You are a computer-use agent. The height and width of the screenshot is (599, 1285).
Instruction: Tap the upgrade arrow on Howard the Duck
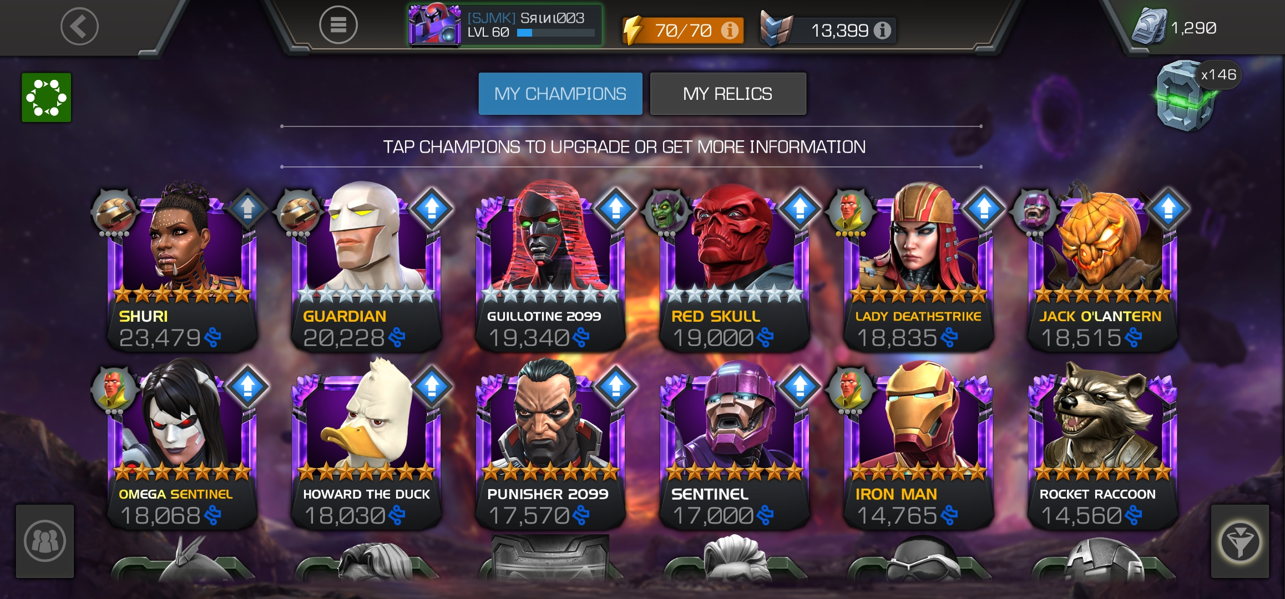click(x=432, y=386)
